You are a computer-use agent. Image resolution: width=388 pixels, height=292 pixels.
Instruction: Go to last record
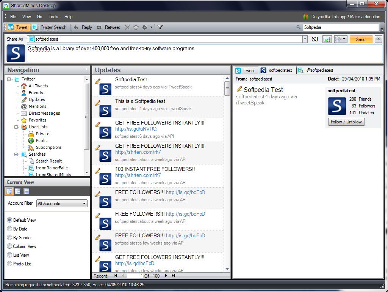pos(174,276)
